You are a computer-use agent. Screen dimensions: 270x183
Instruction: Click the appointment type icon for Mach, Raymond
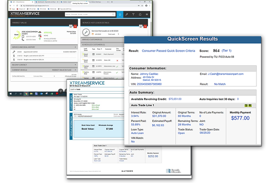tap(93, 54)
